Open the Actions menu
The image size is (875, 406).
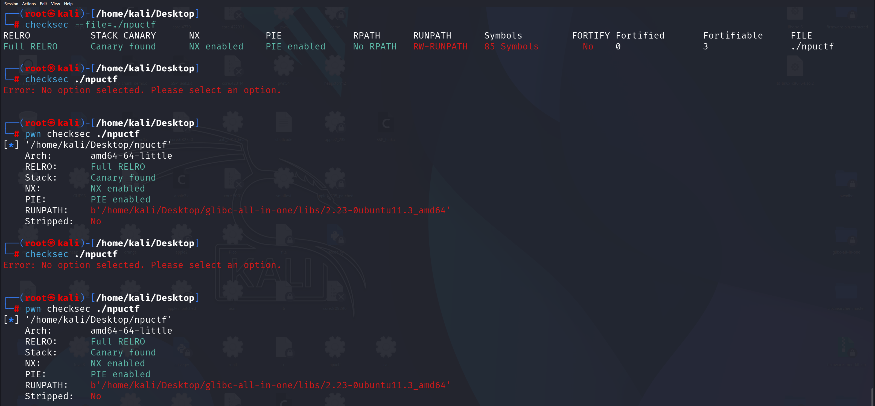click(x=29, y=4)
